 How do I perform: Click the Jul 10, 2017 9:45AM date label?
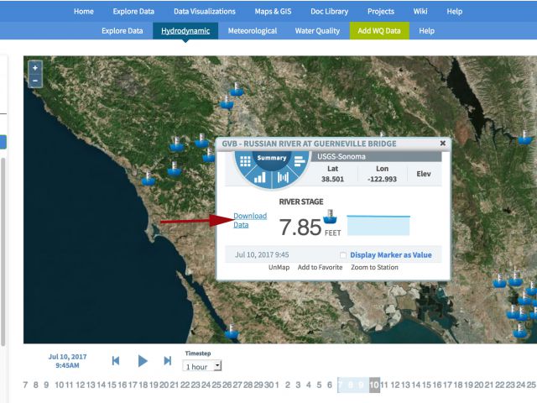[67, 361]
